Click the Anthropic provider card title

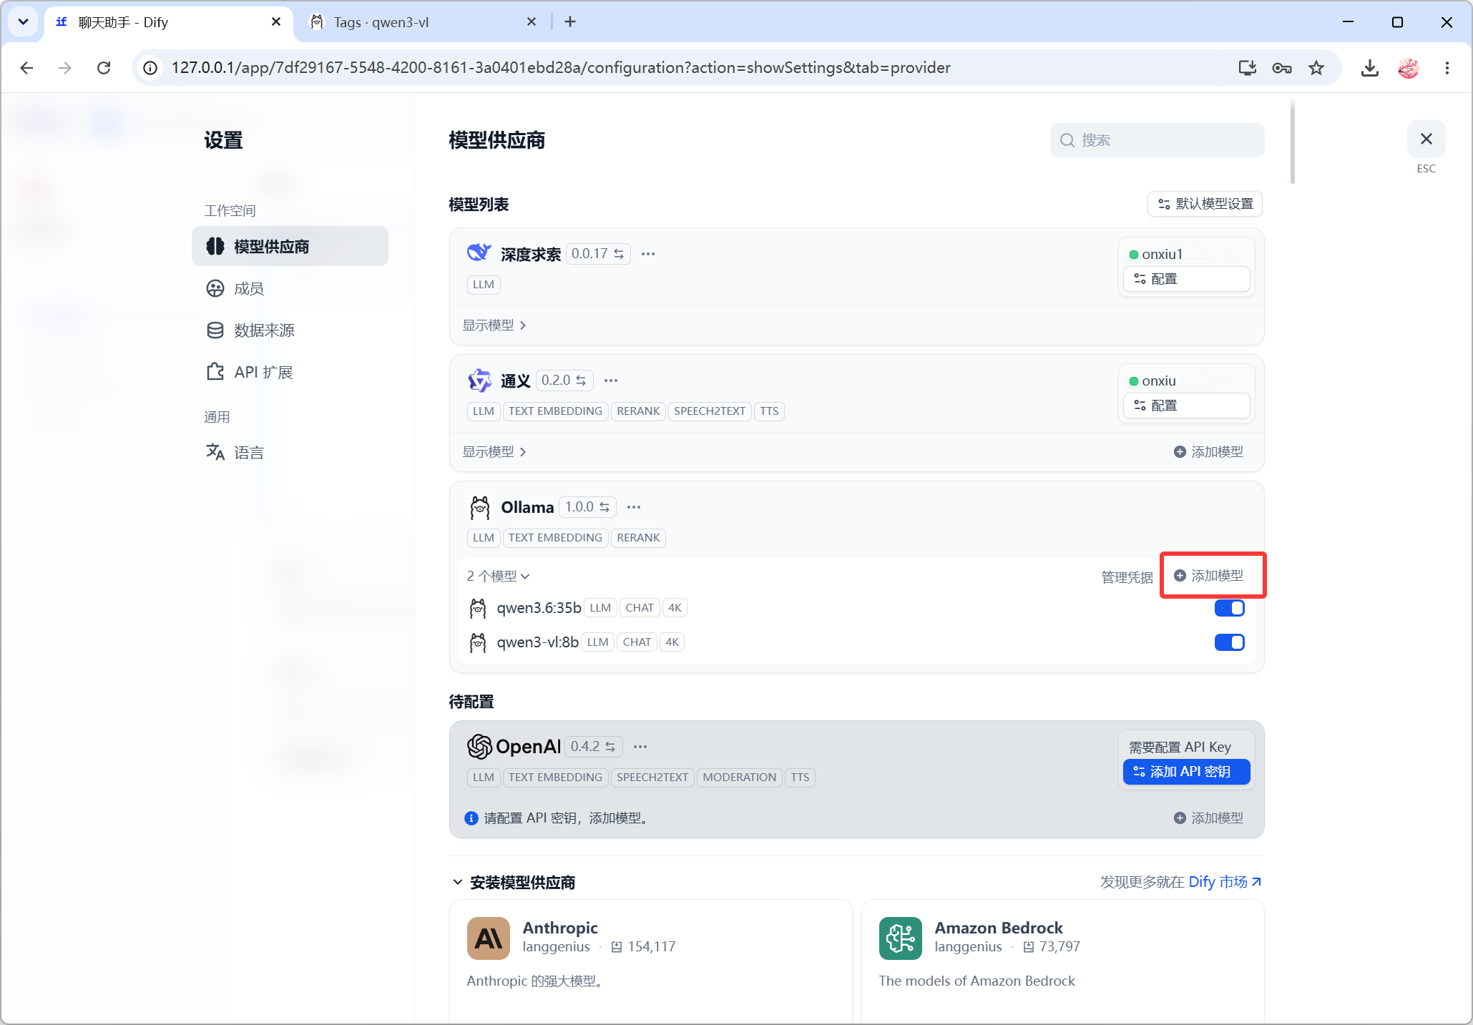pos(559,928)
